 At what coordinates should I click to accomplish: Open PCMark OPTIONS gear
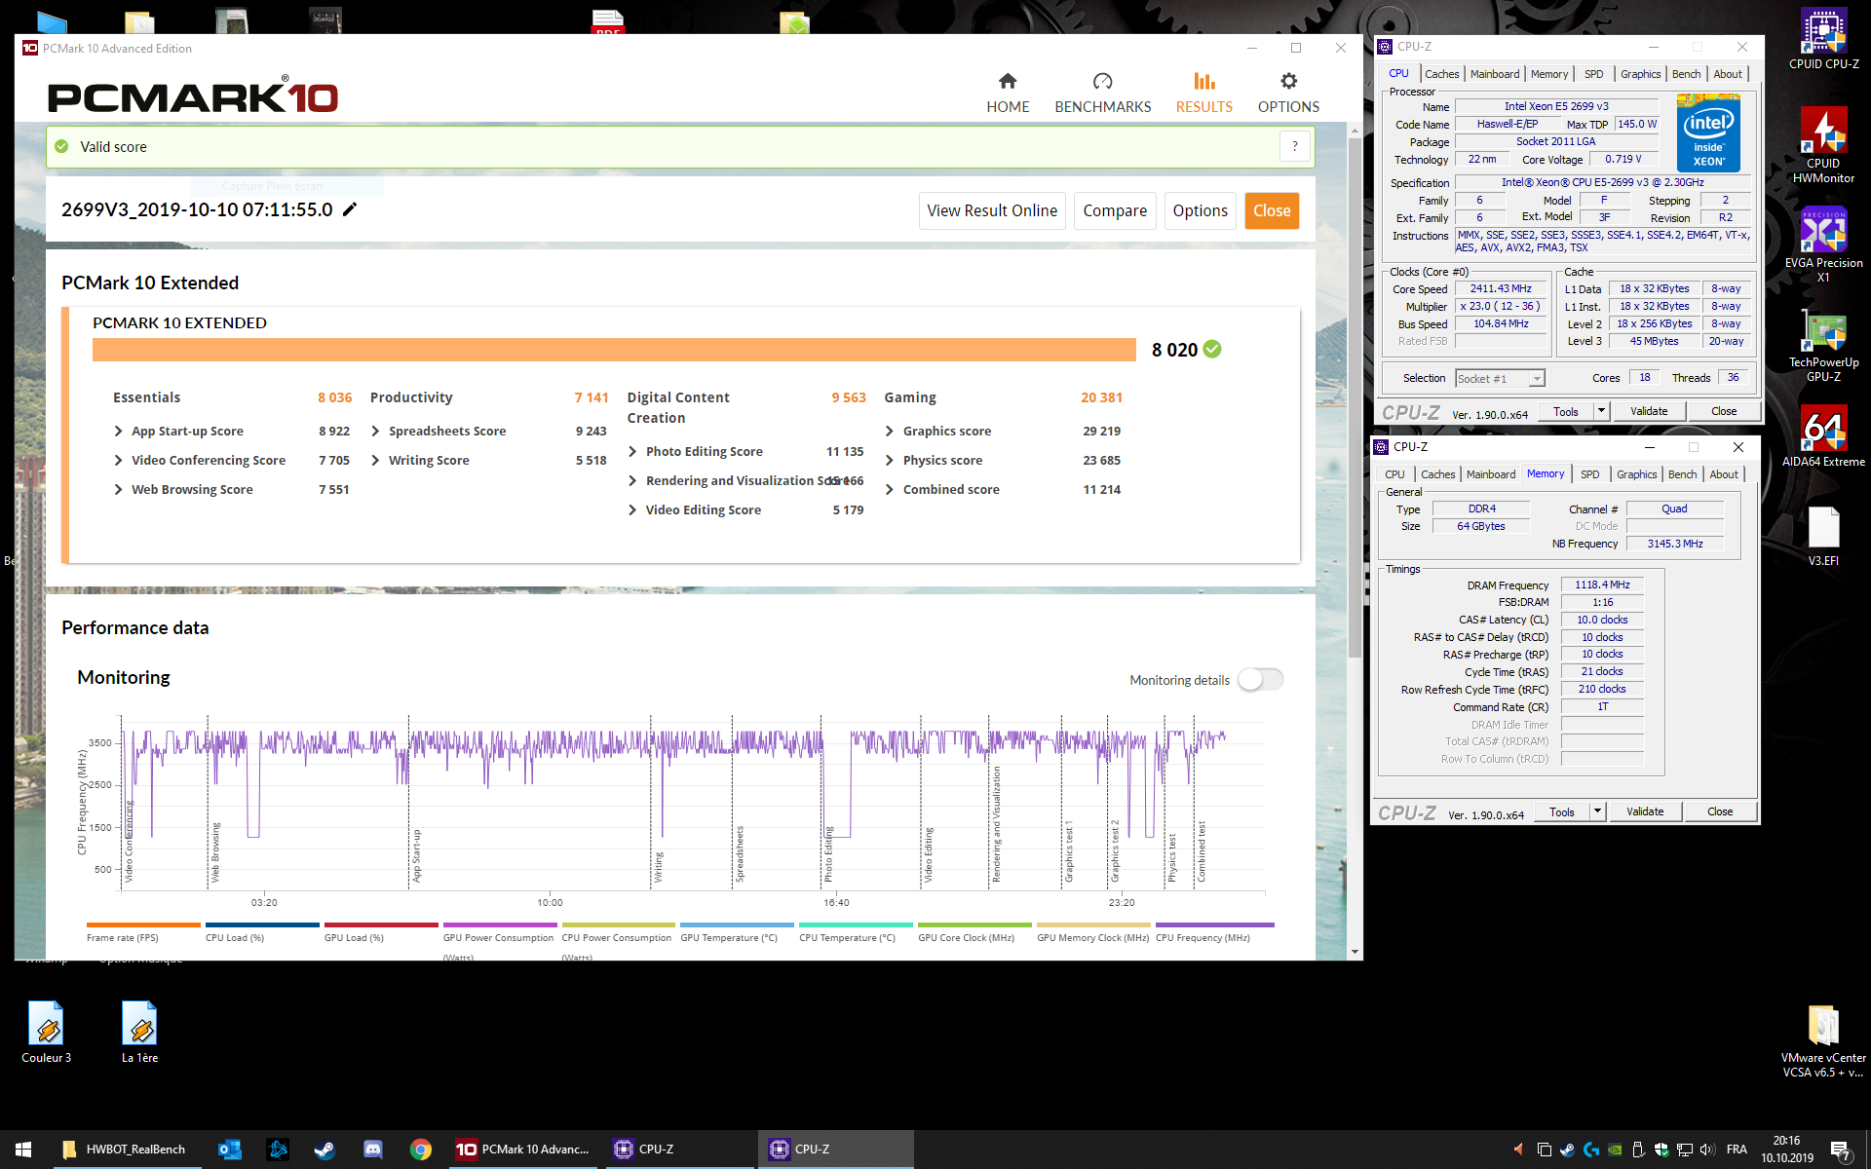click(x=1288, y=93)
